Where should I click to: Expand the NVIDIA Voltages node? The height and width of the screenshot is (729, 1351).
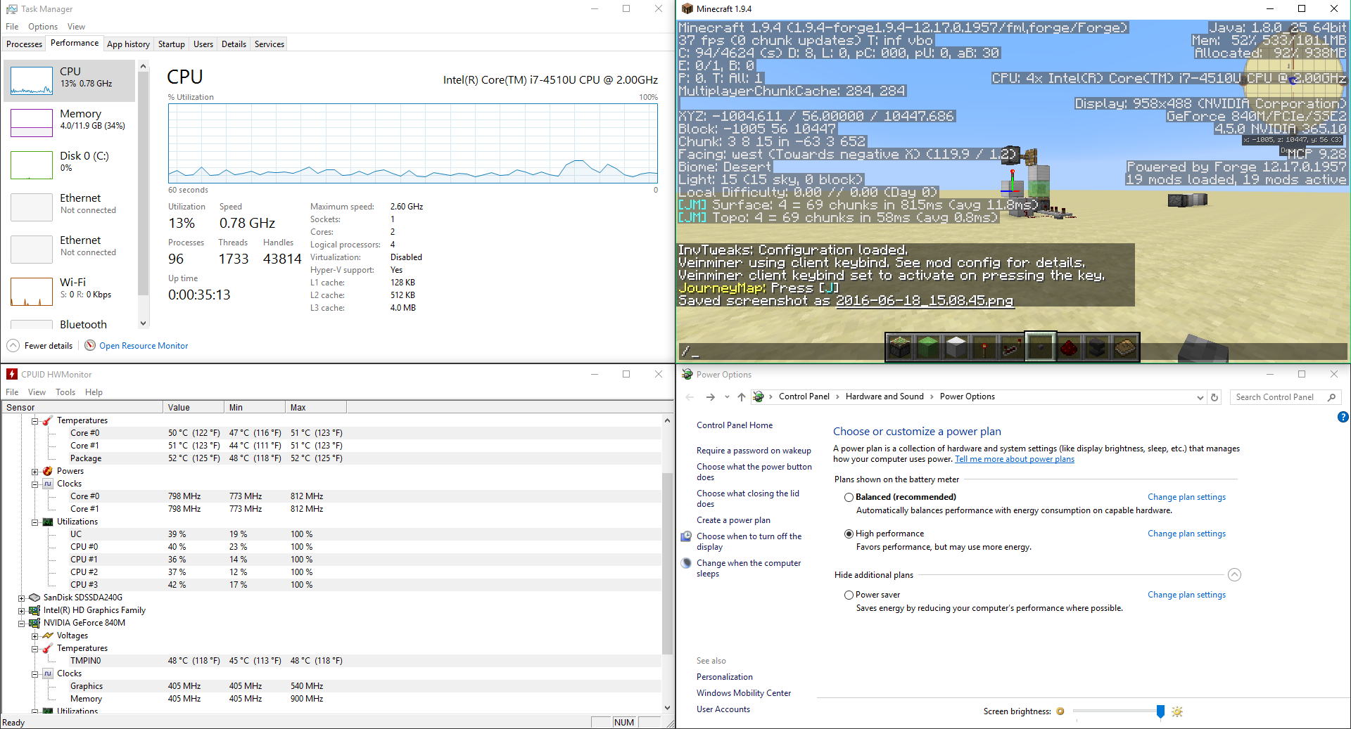tap(34, 636)
